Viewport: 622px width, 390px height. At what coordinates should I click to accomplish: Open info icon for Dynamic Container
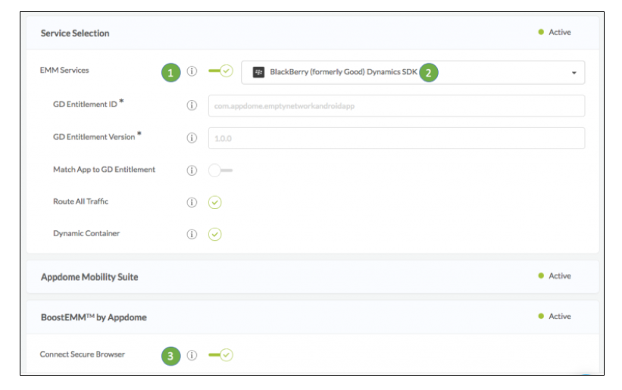click(x=192, y=234)
